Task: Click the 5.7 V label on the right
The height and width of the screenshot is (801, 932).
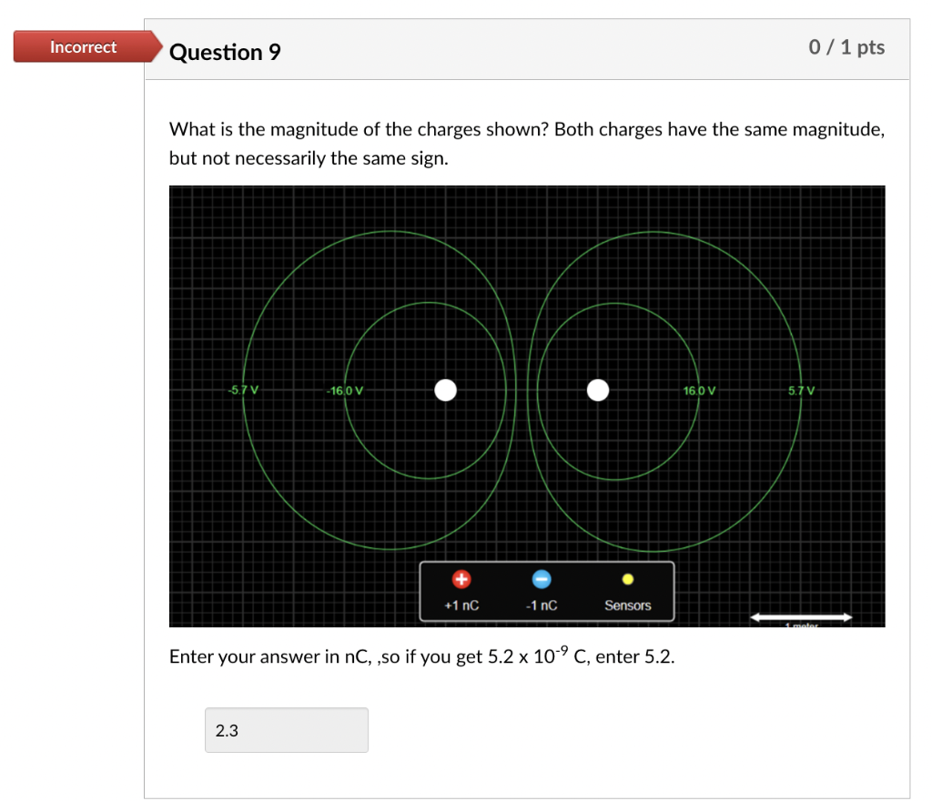Action: (801, 391)
